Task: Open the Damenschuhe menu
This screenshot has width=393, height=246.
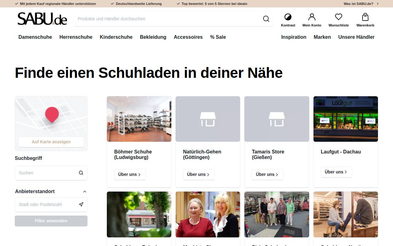Action: click(35, 37)
